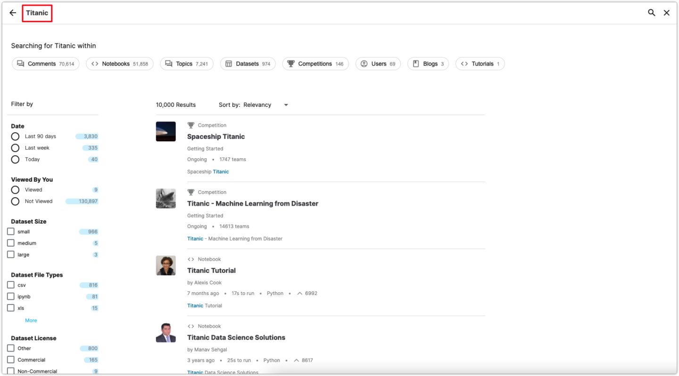This screenshot has height=376, width=679.
Task: Click the '14613 teams' text
Action: (234, 226)
